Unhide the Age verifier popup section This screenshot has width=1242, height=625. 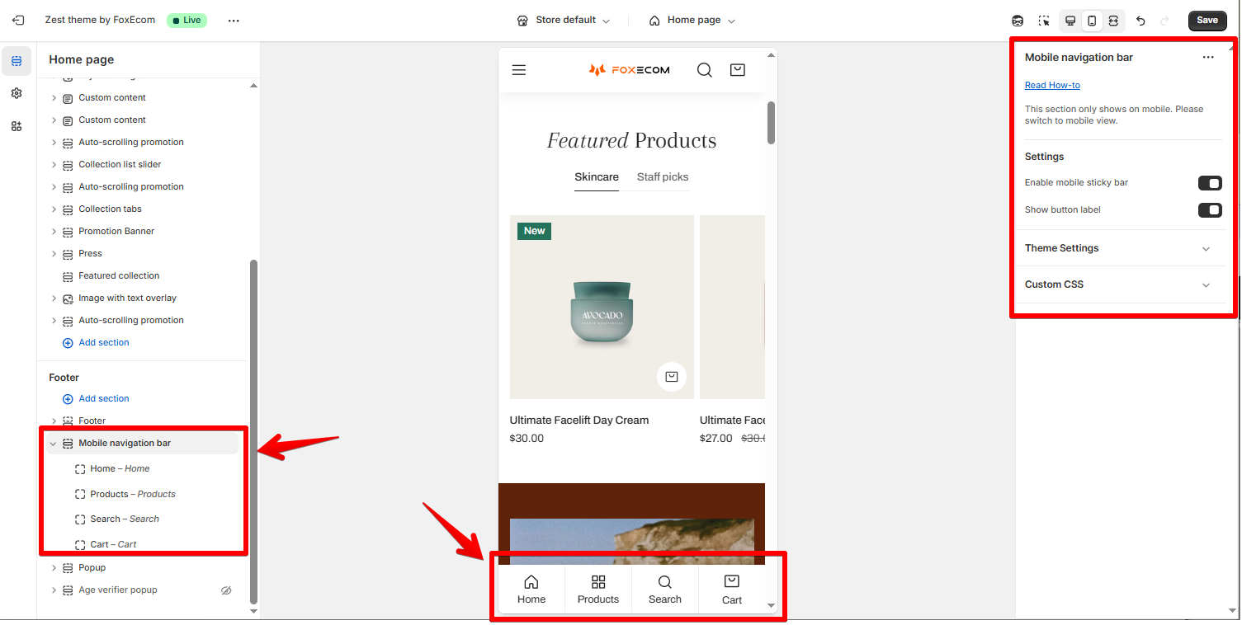pos(226,590)
